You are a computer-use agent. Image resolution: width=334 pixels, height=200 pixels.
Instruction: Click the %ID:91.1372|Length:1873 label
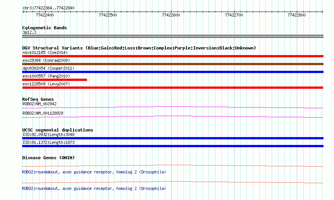pos(48,142)
